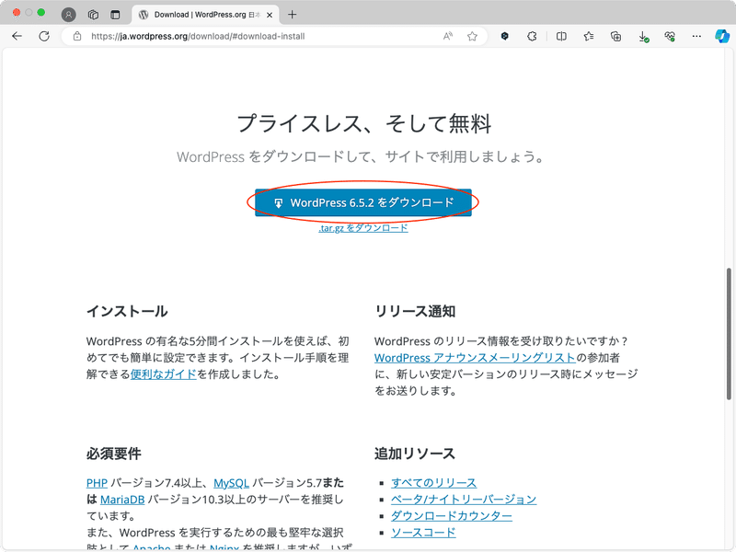Follow the MySQL link
Screen dimensions: 736x552
[x=231, y=483]
